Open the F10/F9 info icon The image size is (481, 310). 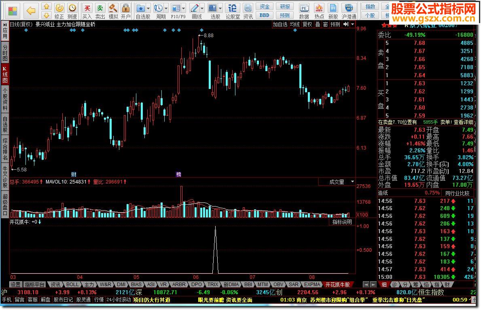(176, 8)
